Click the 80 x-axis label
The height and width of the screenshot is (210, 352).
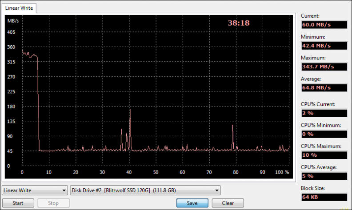point(236,172)
